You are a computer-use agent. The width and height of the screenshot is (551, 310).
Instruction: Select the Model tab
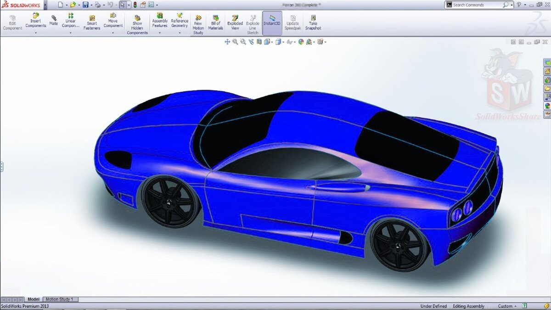pyautogui.click(x=34, y=299)
